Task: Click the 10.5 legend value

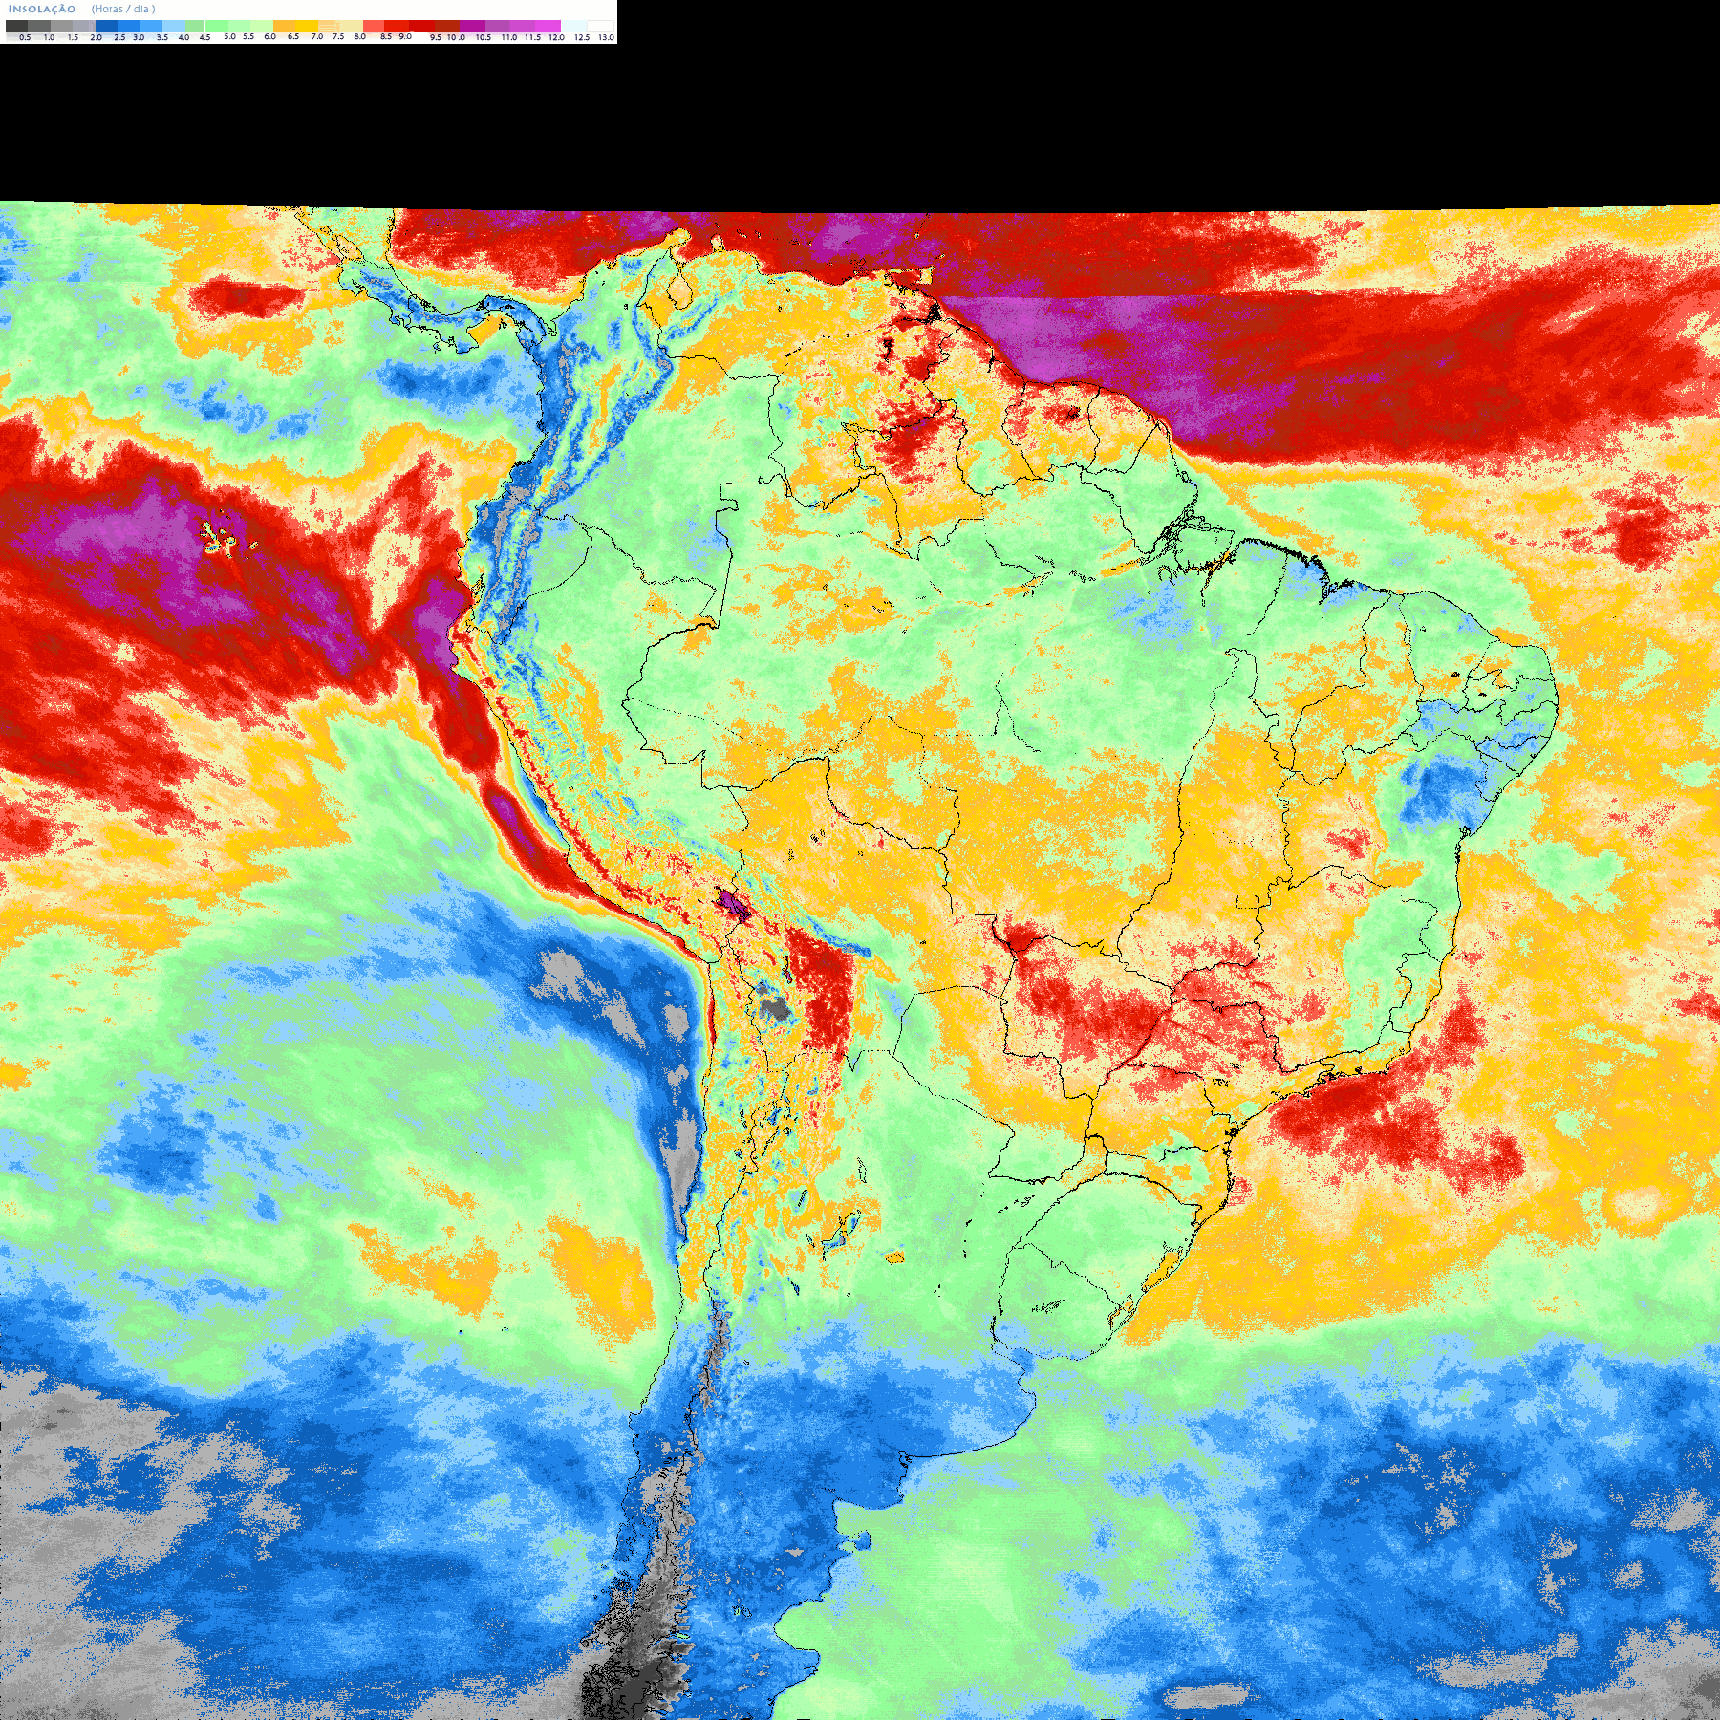Action: coord(484,37)
